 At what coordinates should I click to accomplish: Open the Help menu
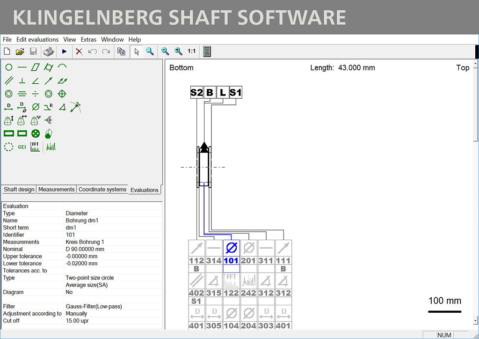click(135, 39)
